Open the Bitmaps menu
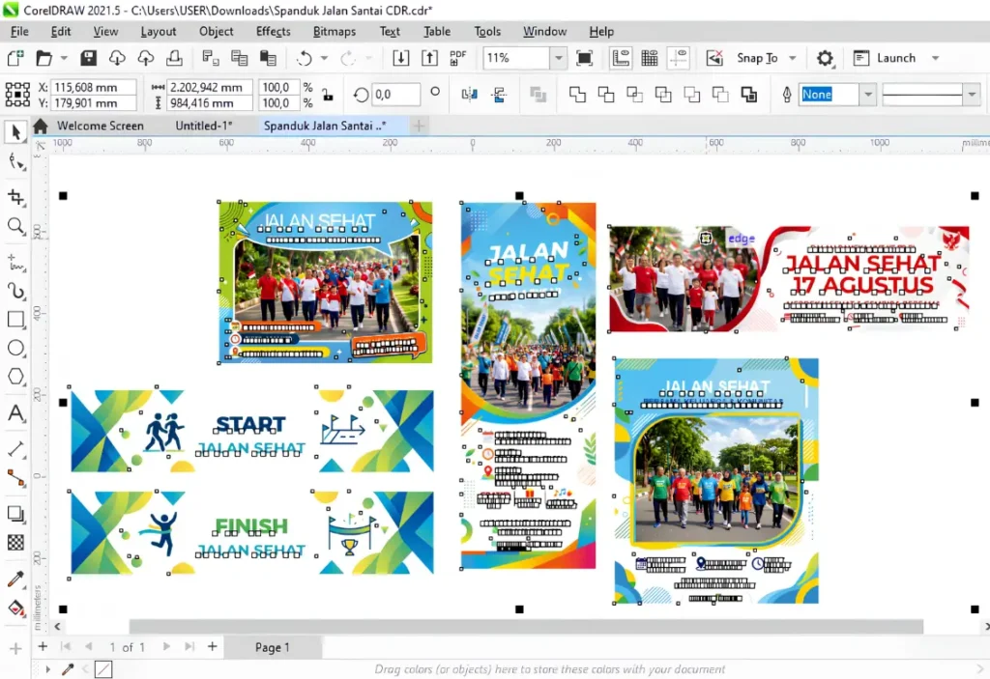990x679 pixels. [x=334, y=31]
